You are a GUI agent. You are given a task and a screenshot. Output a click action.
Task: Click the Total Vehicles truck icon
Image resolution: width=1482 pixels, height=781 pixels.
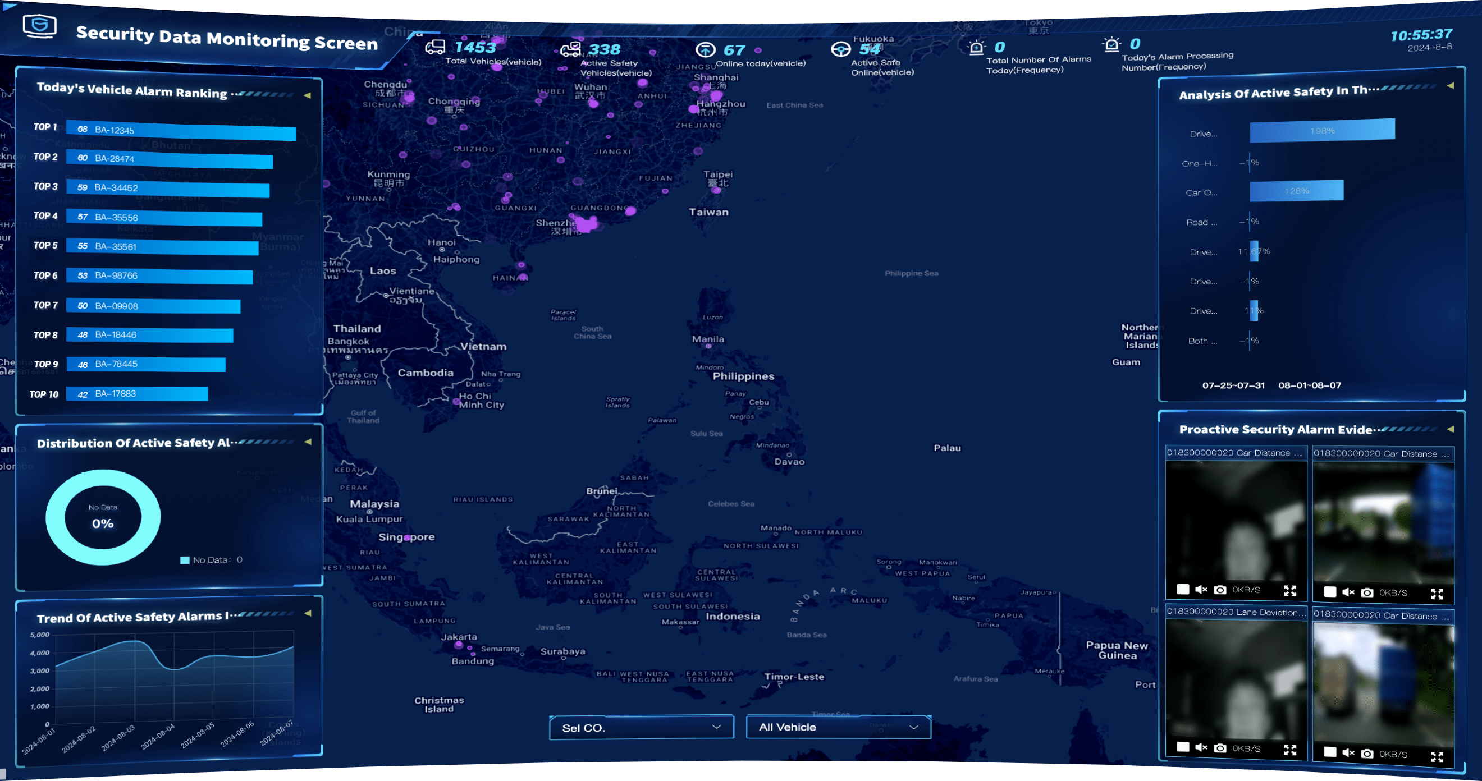point(435,47)
